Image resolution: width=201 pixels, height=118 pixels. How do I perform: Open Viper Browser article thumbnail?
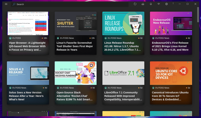tap(28, 23)
